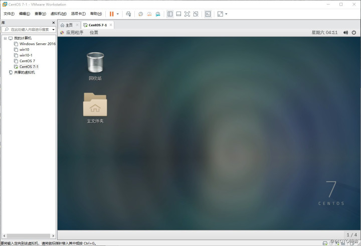Toggle the console view toolbar icon
Screen dimensions: 361x246
tap(208, 14)
